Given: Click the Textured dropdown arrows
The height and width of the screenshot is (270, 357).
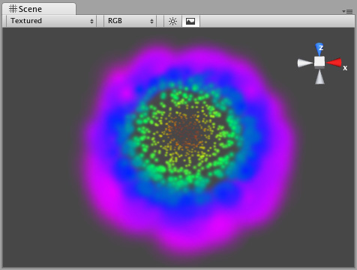Looking at the screenshot, I should pos(91,21).
